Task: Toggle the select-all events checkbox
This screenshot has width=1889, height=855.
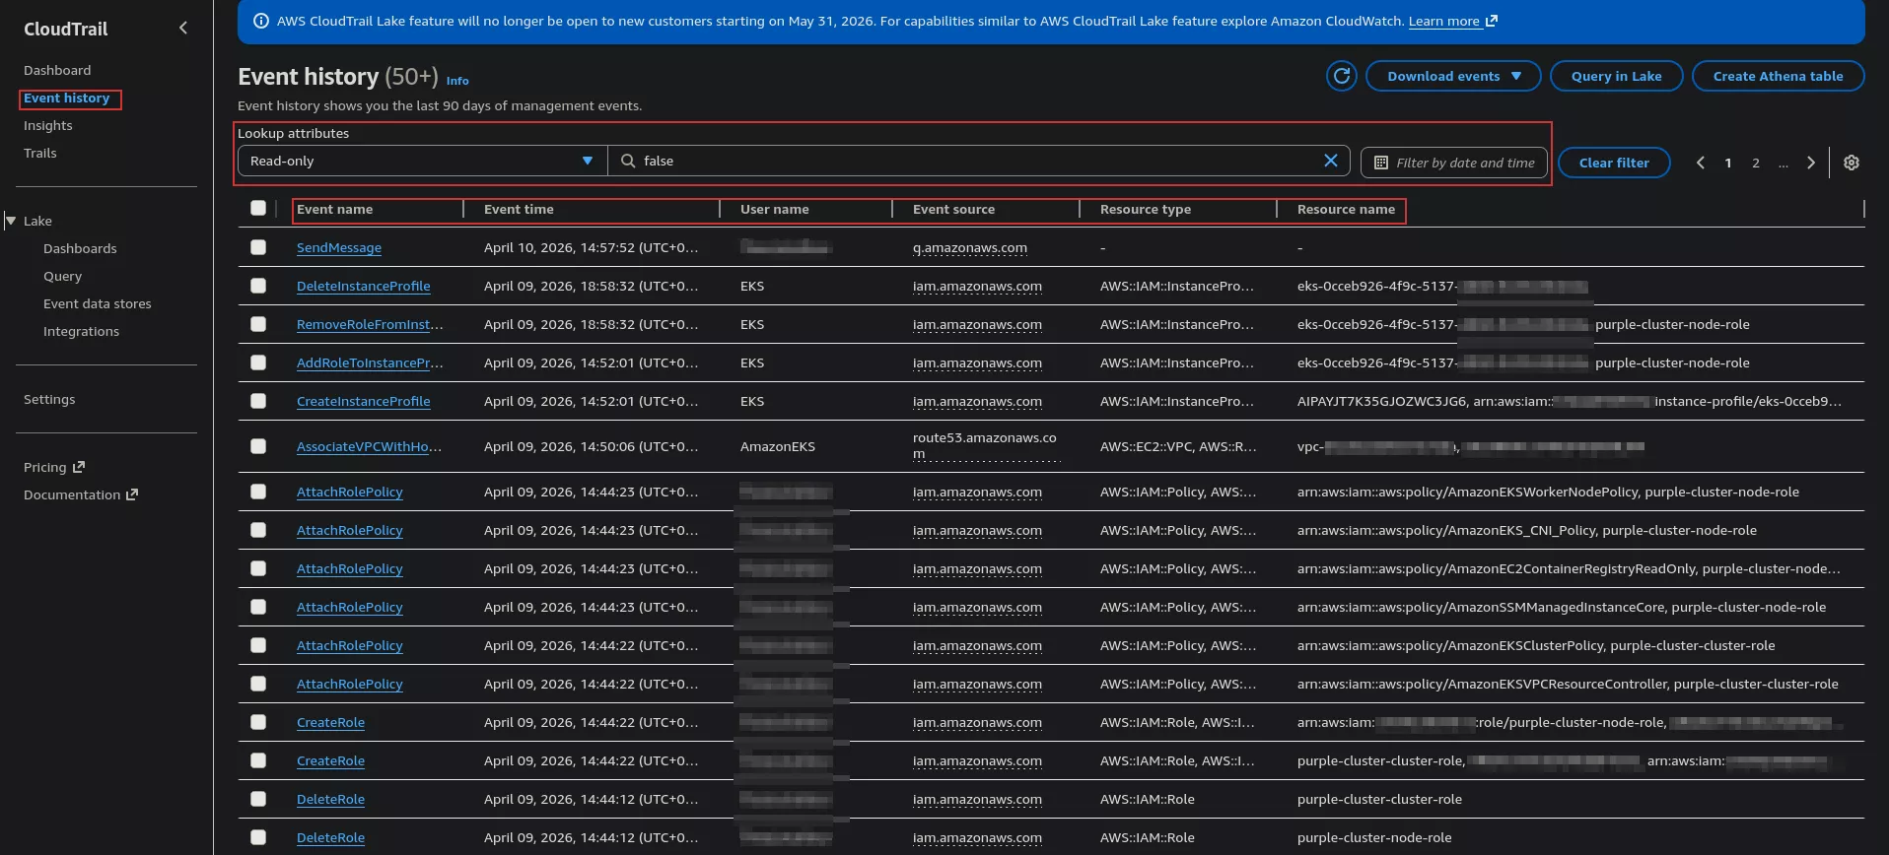Action: [x=258, y=208]
